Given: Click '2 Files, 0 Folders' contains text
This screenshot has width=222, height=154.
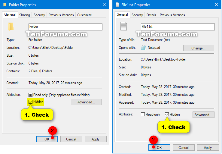Looking at the screenshot, I should tap(40, 71).
